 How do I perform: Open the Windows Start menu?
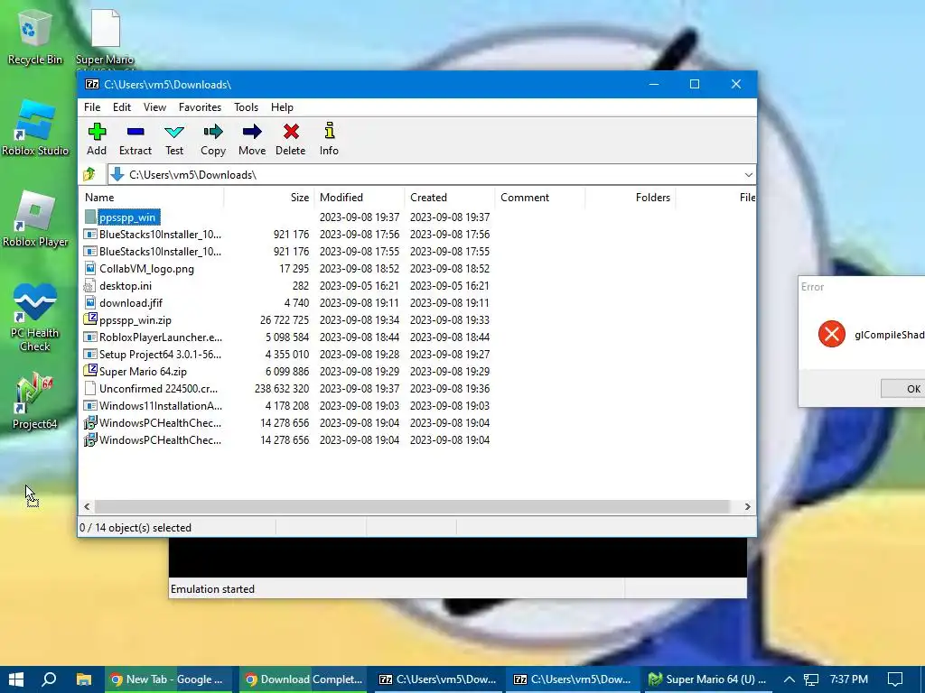pyautogui.click(x=16, y=679)
